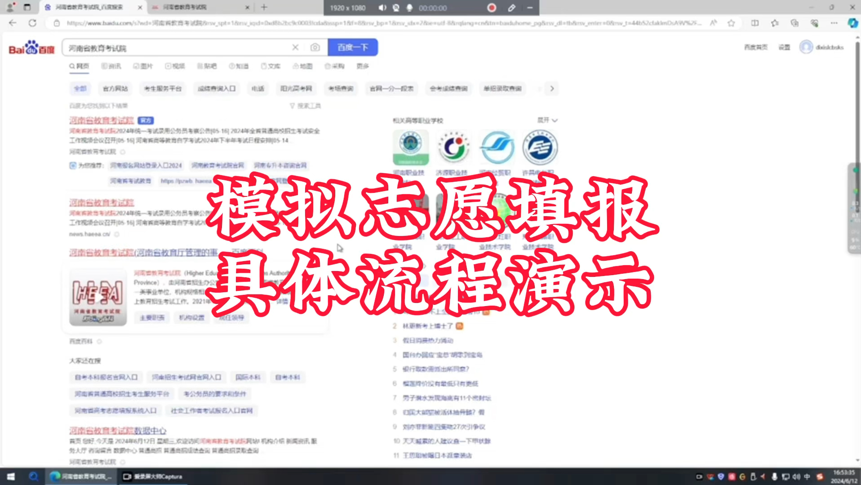The height and width of the screenshot is (485, 861).
Task: Select the 贴吧 search category tab
Action: click(x=207, y=66)
